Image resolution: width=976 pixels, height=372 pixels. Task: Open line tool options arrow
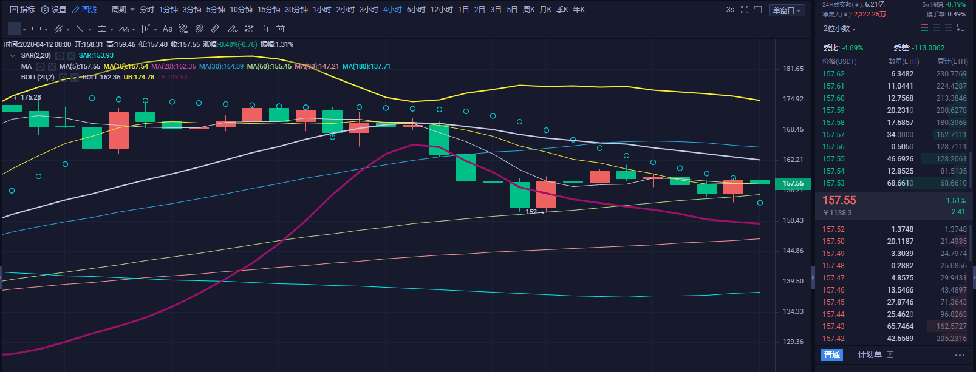pyautogui.click(x=46, y=29)
